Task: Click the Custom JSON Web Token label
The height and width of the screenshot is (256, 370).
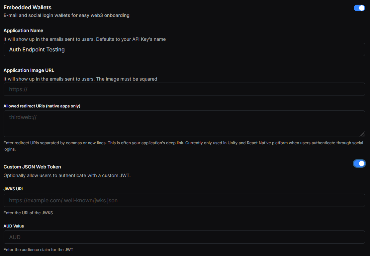Action: point(32,167)
